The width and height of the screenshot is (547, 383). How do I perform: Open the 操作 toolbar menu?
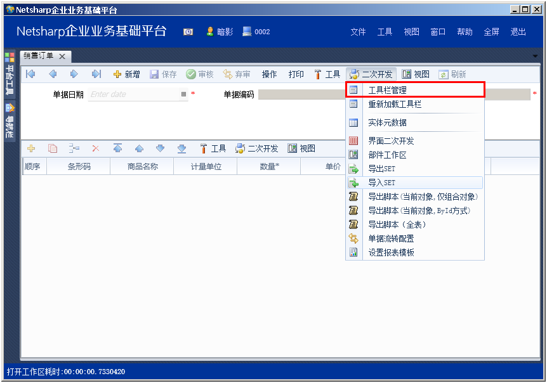269,74
